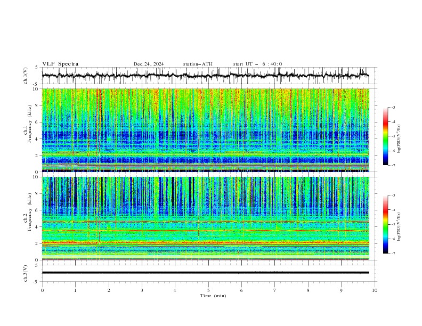The image size is (422, 326).
Task: Click the ch.2 'log(PSD)(V²/Hz)' colorbar label
Action: tap(399, 226)
